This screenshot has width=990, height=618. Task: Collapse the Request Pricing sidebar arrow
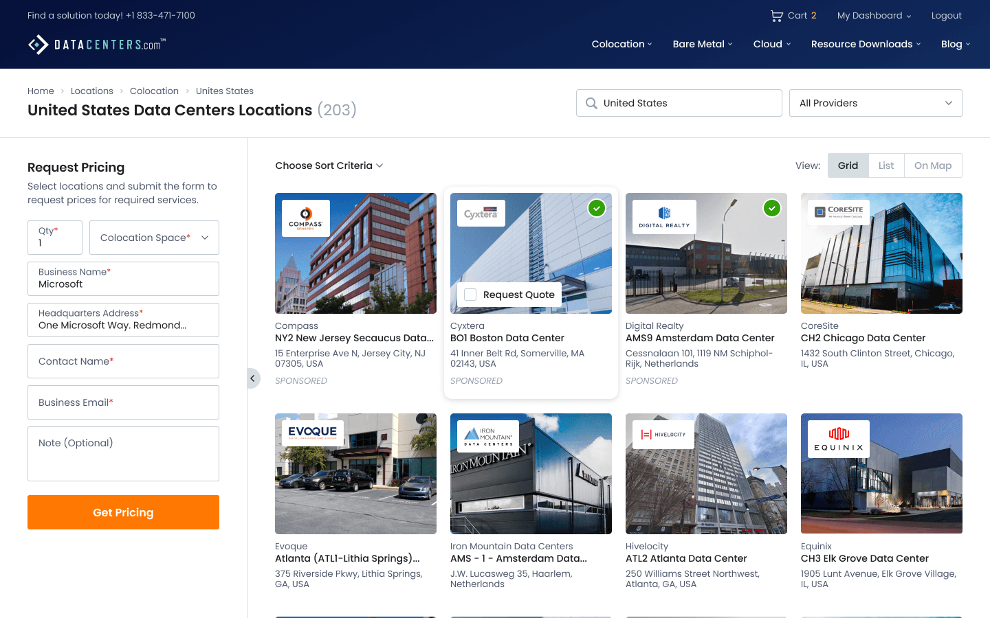[253, 378]
